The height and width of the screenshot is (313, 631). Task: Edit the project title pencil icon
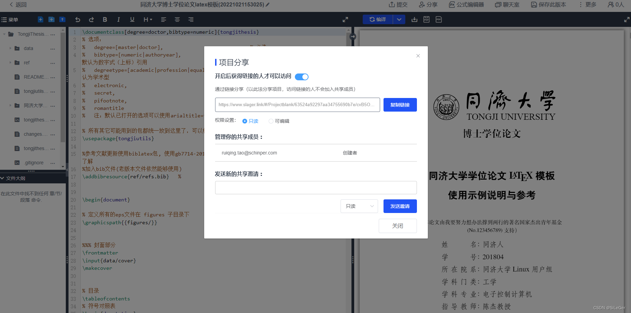(268, 5)
